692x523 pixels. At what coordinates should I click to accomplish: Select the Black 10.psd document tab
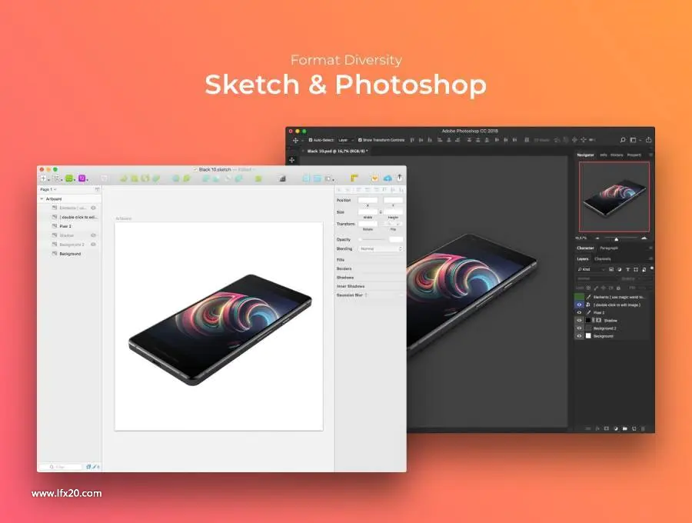coord(337,151)
